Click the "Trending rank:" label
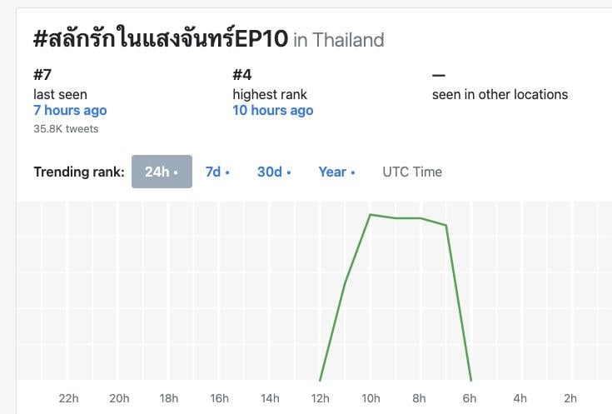This screenshot has height=414, width=612. (x=79, y=172)
